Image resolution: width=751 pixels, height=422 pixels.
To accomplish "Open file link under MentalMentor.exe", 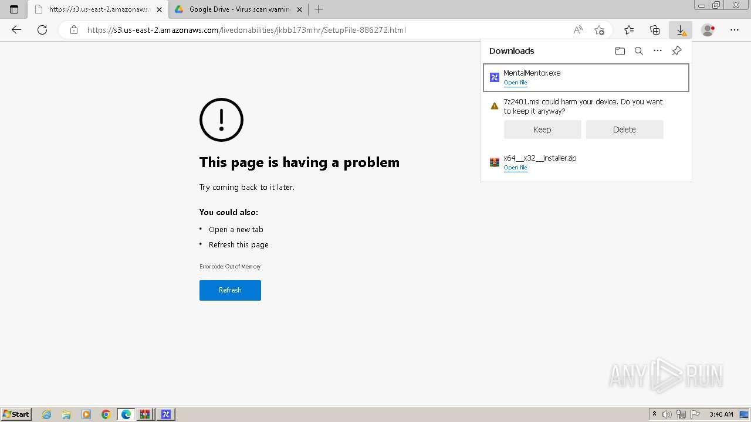I will pos(515,83).
